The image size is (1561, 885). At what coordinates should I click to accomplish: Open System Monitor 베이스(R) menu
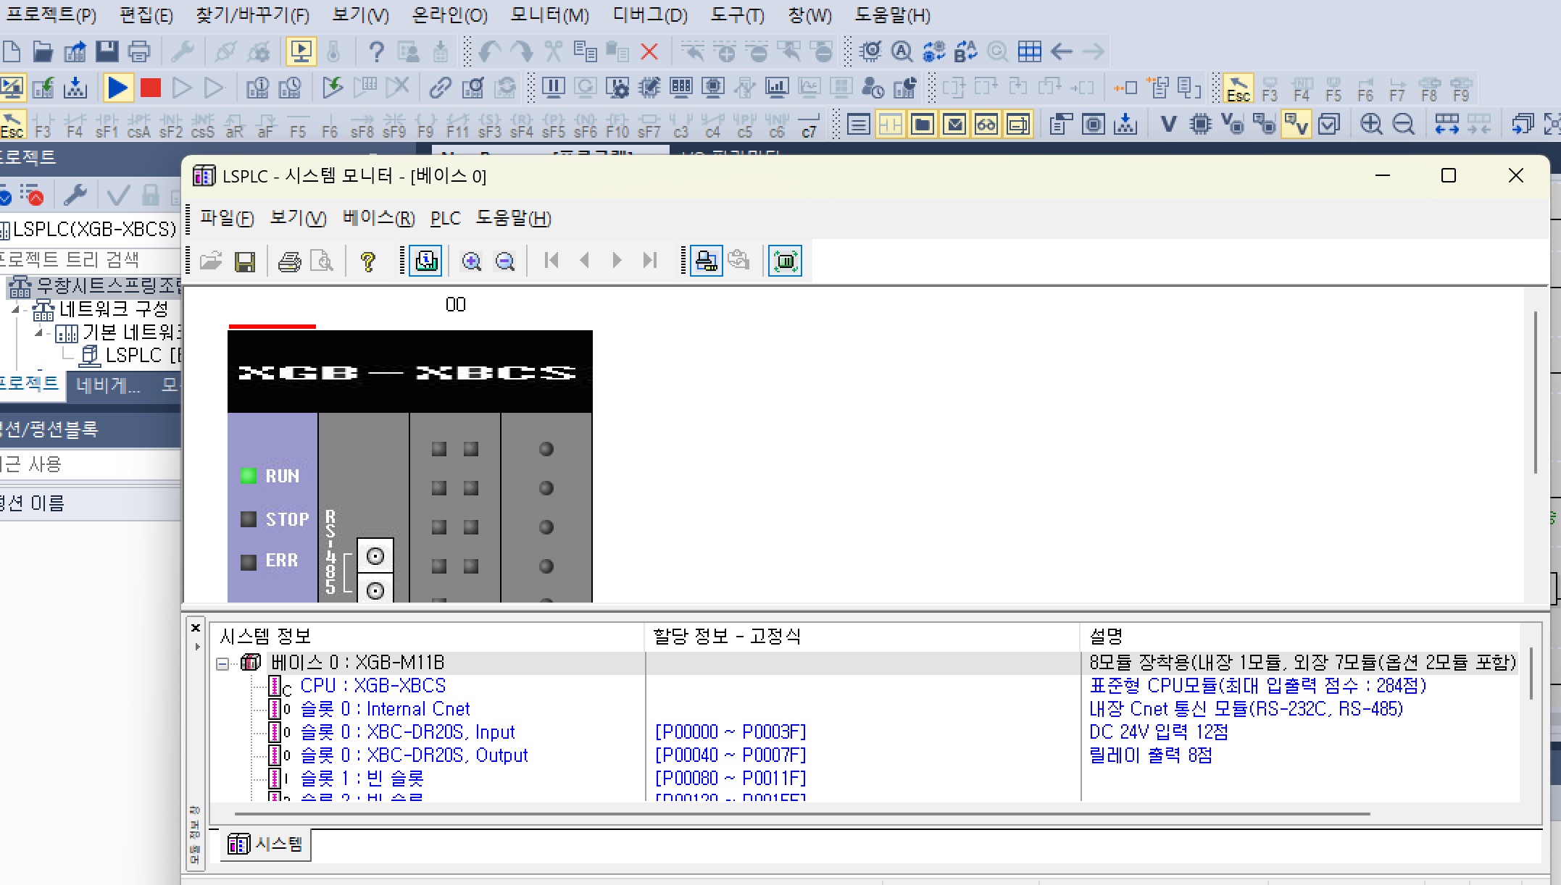coord(378,218)
